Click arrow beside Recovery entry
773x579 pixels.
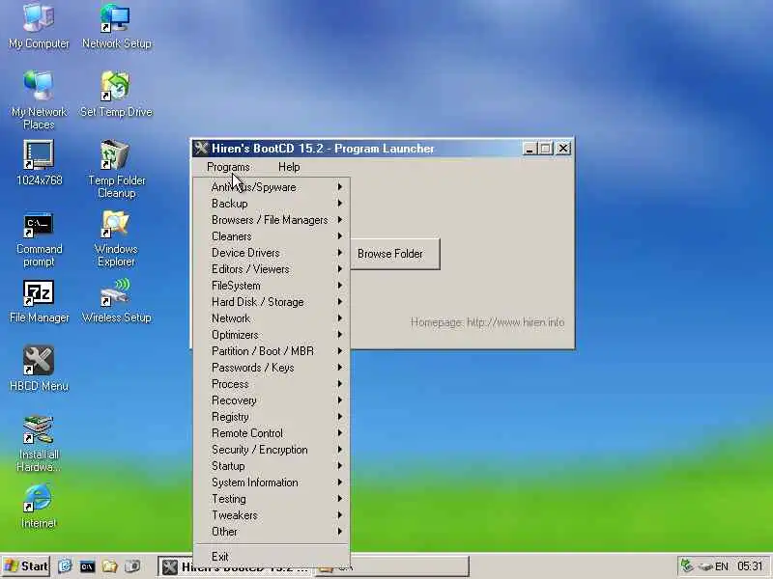coord(340,400)
